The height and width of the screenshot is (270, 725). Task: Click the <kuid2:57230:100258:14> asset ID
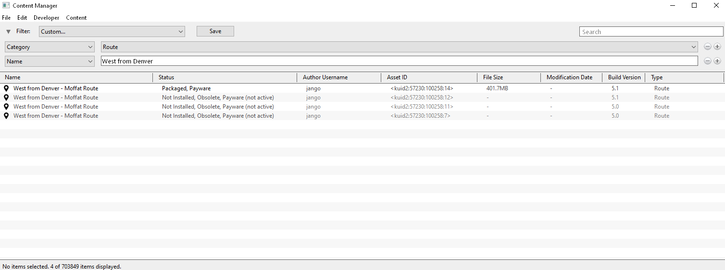click(422, 88)
